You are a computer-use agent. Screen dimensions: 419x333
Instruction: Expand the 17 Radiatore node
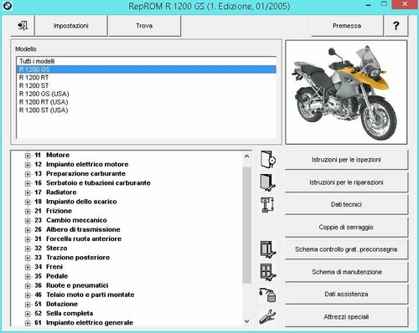28,192
